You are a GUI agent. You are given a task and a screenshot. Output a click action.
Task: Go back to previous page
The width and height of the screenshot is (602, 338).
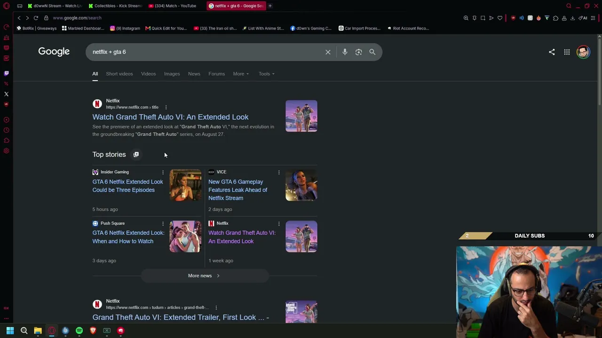[x=19, y=18]
